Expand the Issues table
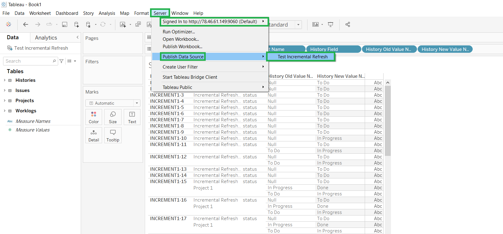 coord(4,90)
